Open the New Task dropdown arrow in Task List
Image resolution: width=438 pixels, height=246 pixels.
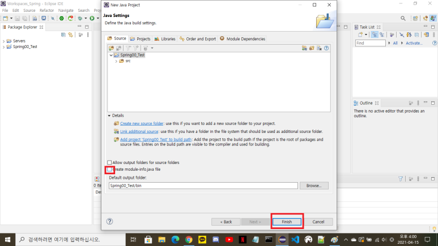click(366, 34)
